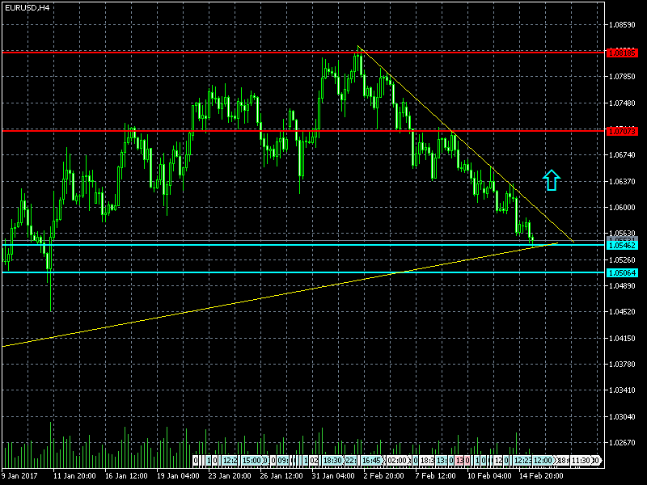Click the 1.02670 price scale value
This screenshot has height=485, width=647.
(x=622, y=442)
